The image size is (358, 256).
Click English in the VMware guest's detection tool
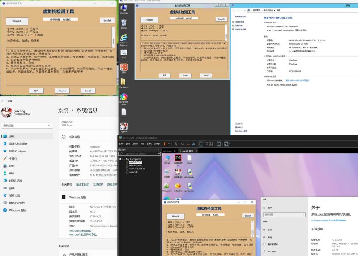pos(248,216)
